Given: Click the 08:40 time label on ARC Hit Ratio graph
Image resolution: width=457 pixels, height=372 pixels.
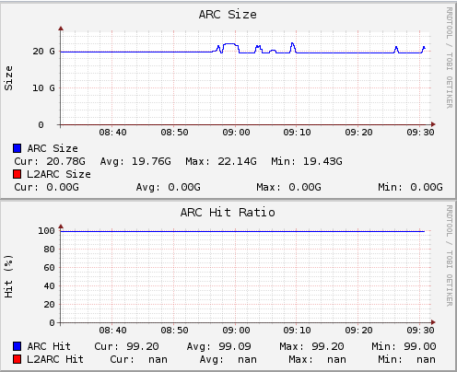Looking at the screenshot, I should (112, 331).
